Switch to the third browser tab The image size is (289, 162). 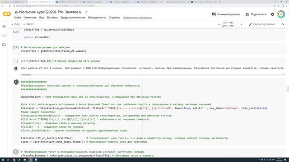68,2
